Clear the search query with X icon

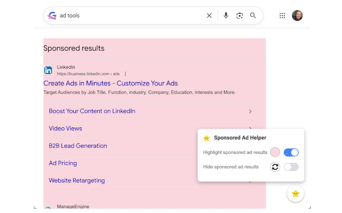209,15
